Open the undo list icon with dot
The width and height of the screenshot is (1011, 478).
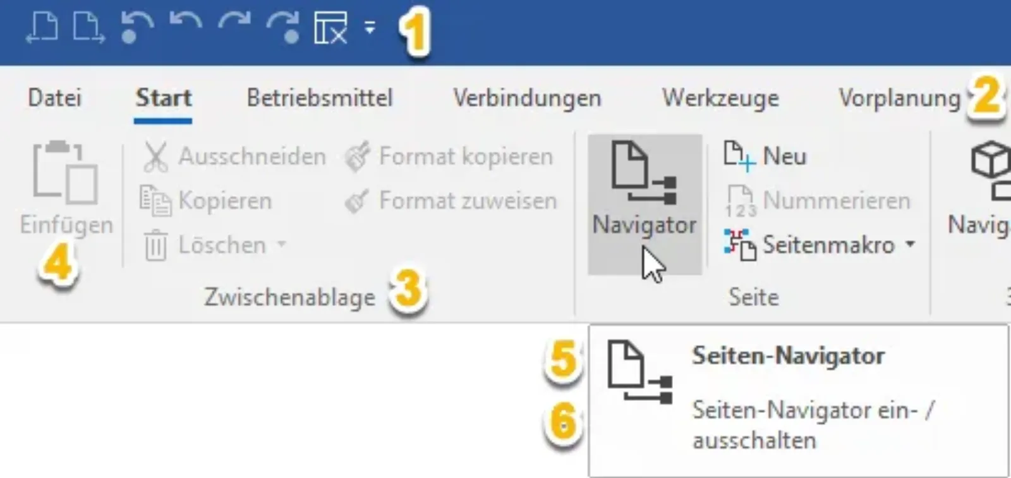tap(136, 28)
